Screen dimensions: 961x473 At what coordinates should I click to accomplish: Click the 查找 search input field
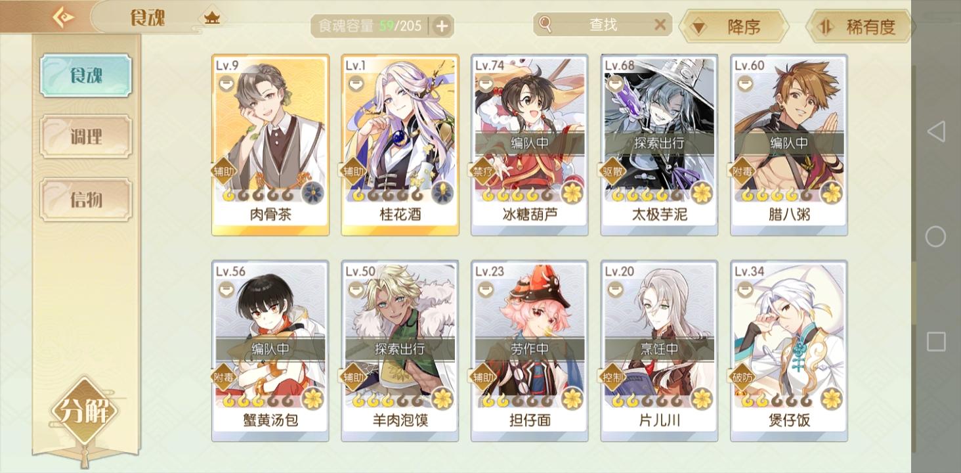[603, 25]
